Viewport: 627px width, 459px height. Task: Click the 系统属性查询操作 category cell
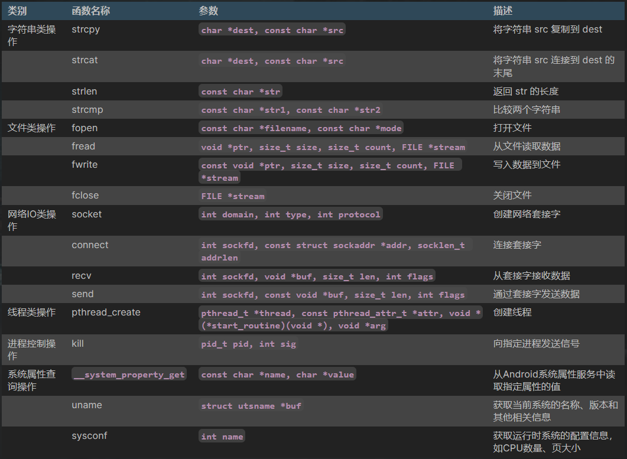(x=31, y=380)
